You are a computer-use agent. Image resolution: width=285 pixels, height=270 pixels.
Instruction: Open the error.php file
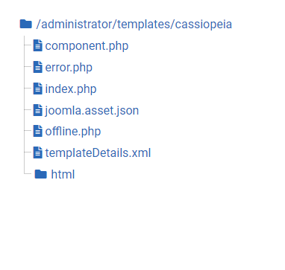pos(69,68)
